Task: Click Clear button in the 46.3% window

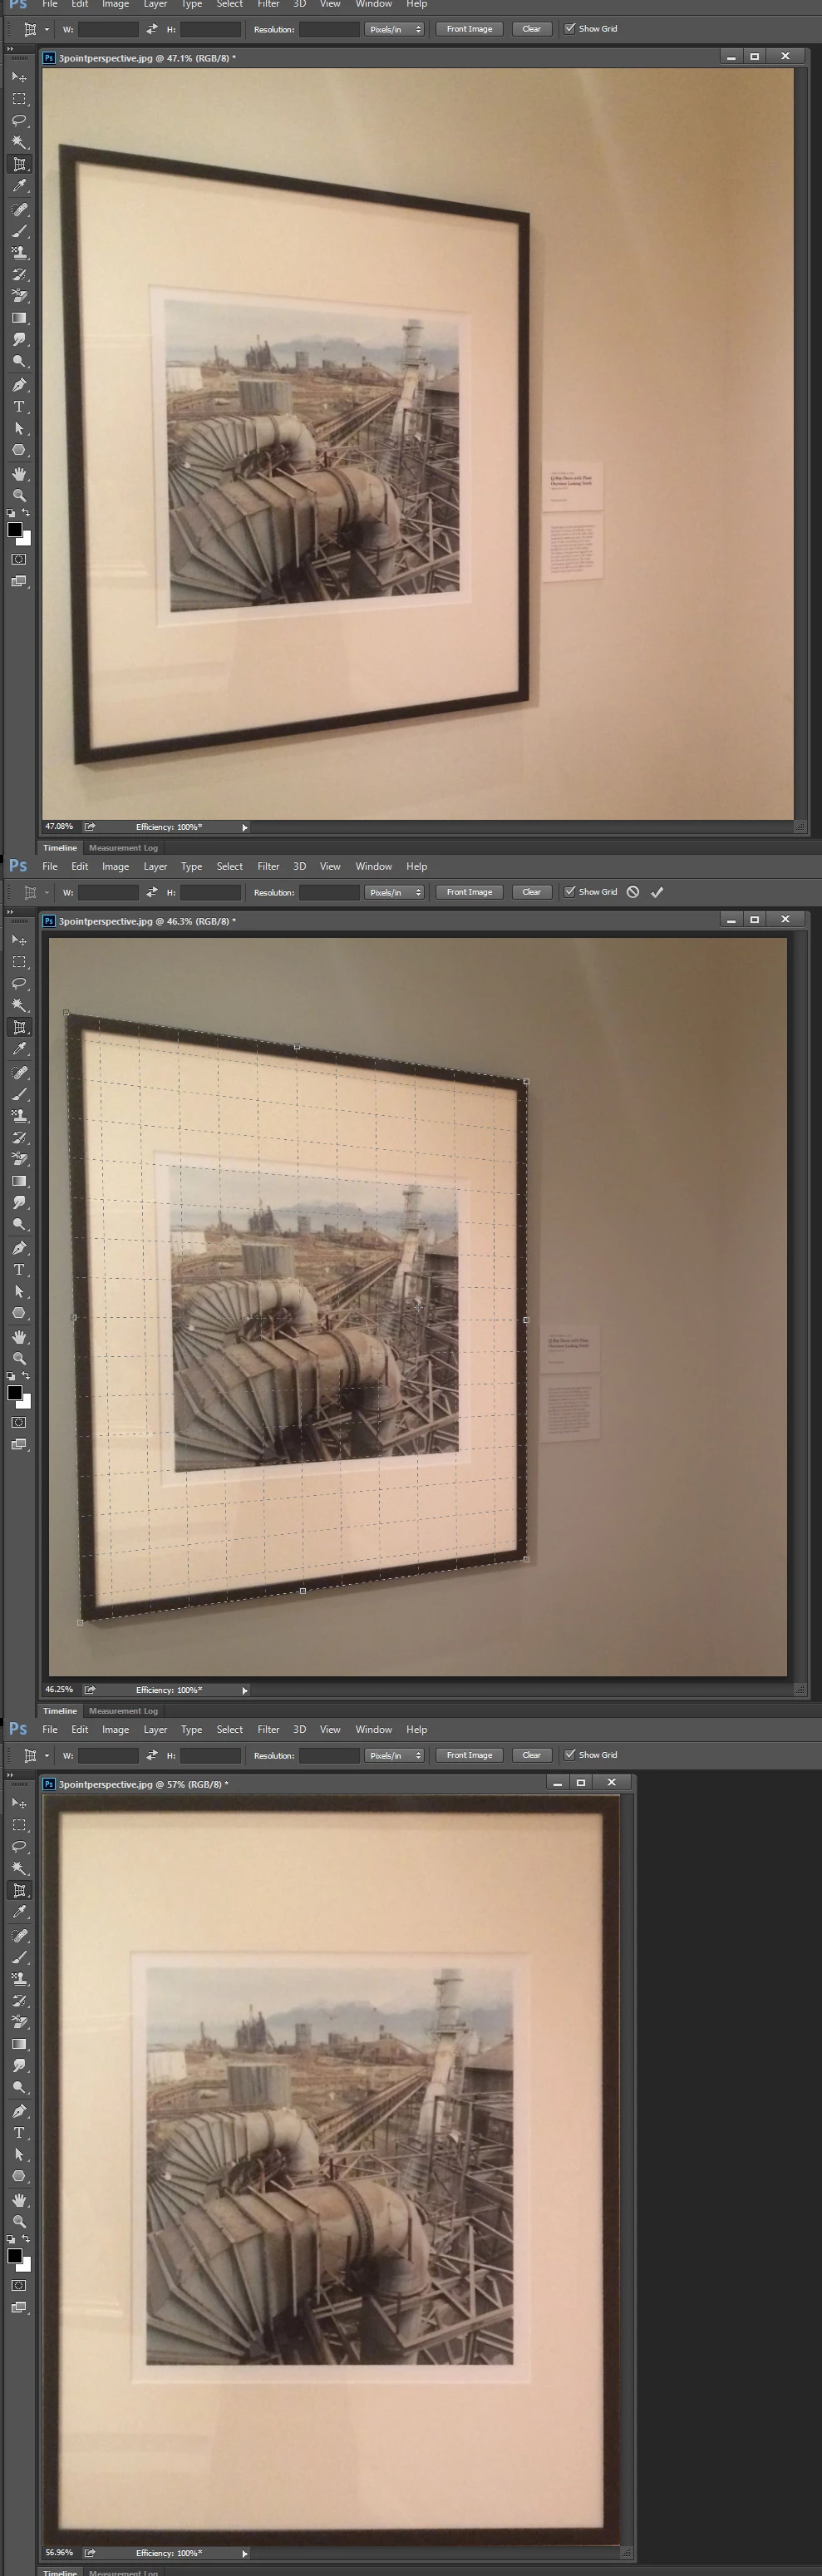Action: pos(531,892)
